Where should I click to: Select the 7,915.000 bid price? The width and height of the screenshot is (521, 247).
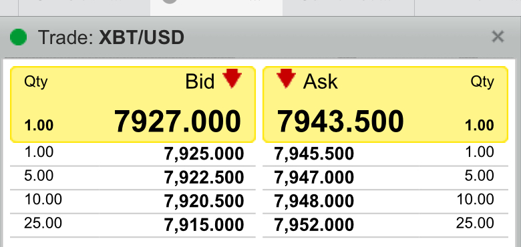pos(204,226)
